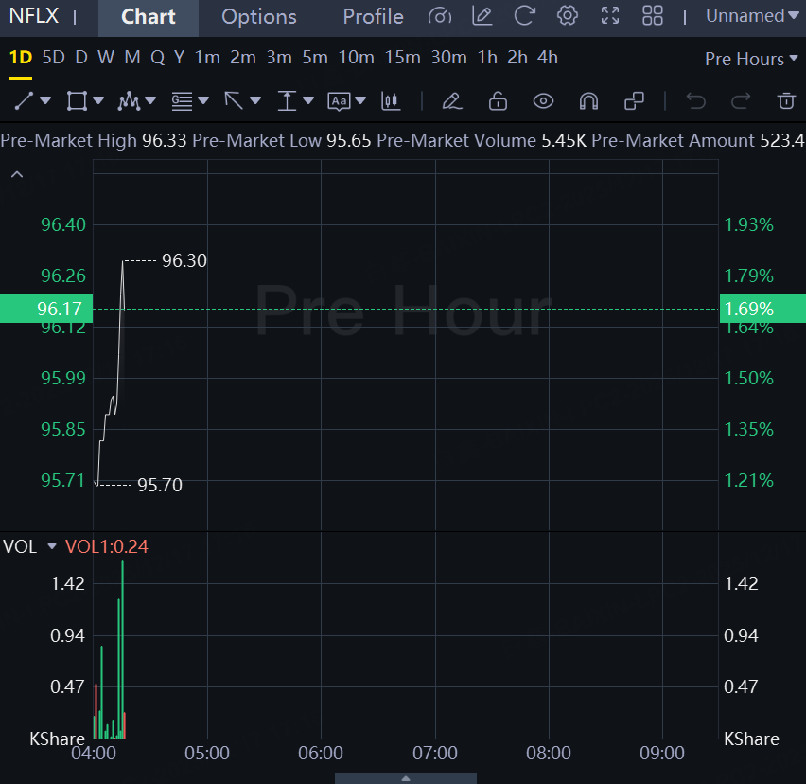This screenshot has height=784, width=806.
Task: Switch to the Options tab
Action: point(258,17)
